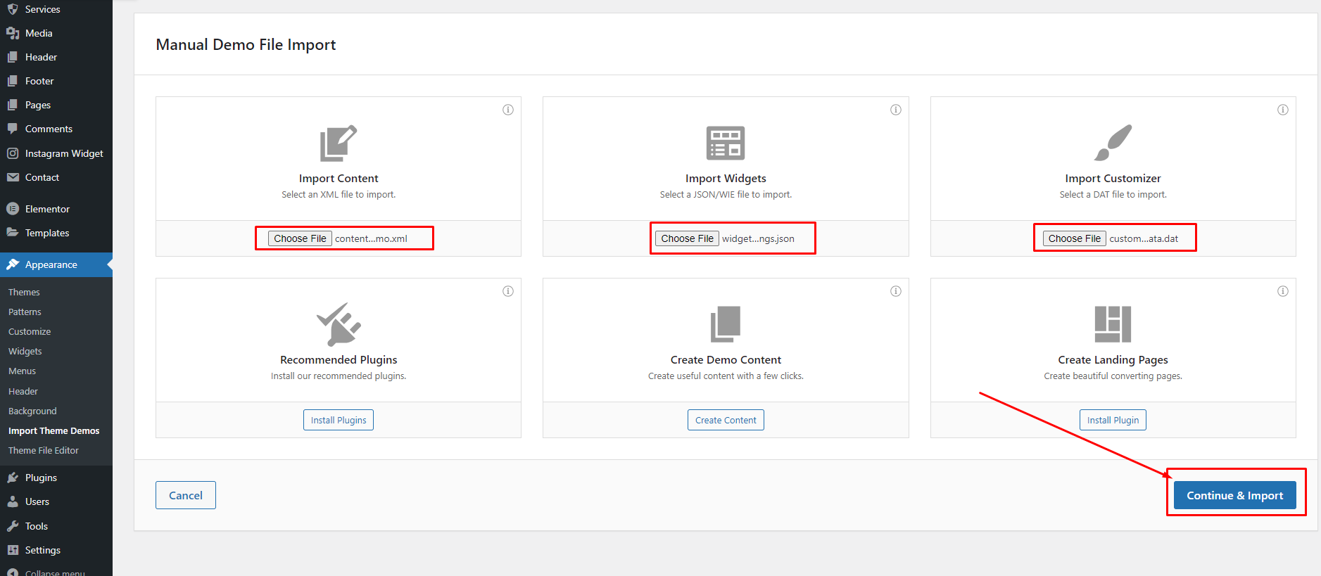Choose File for JSON/WIE widgets import
The image size is (1321, 576).
(687, 238)
